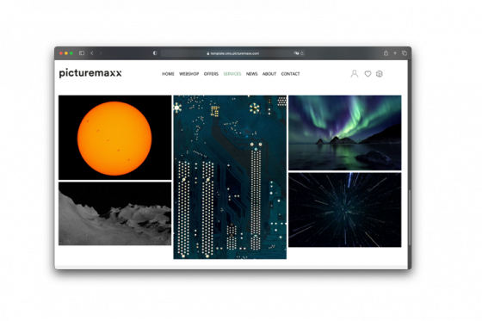Click the browser forward arrow

click(101, 53)
